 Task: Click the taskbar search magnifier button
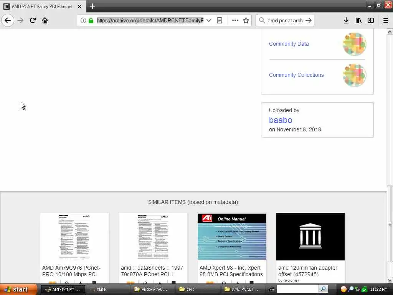[323, 289]
